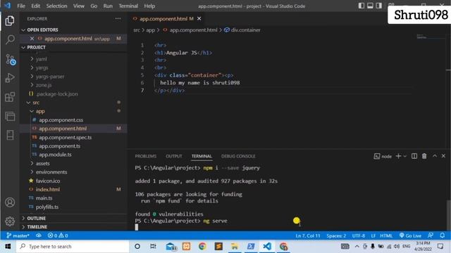This screenshot has height=253, width=451.
Task: Open Run and Debug view
Action: point(10,78)
